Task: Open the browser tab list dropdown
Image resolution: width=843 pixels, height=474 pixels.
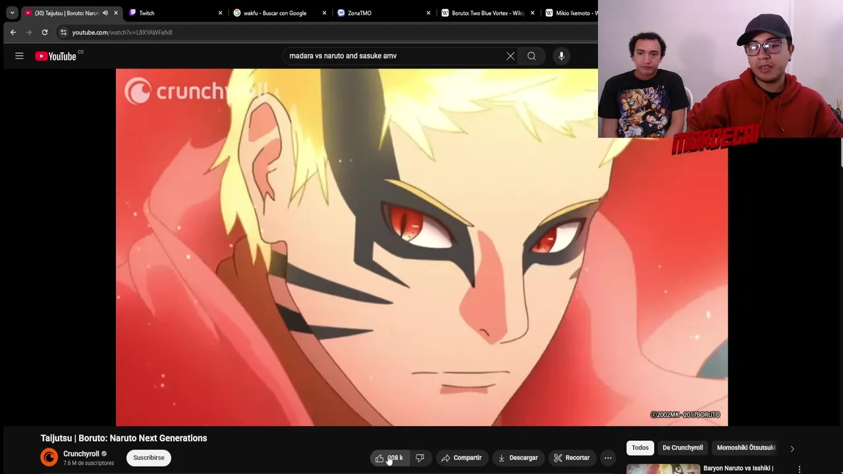Action: tap(12, 13)
